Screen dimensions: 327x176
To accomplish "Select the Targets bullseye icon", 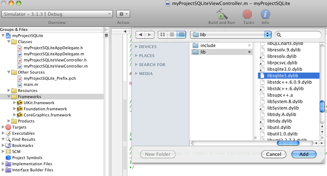I will (x=8, y=127).
